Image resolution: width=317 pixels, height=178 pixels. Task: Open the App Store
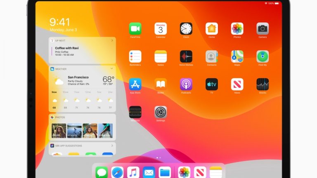click(135, 84)
